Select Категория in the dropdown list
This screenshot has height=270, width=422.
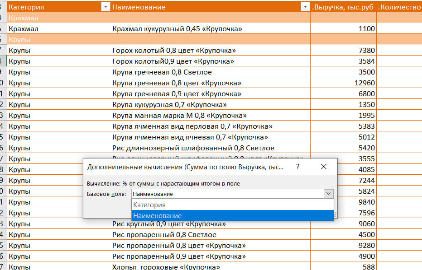[233, 205]
